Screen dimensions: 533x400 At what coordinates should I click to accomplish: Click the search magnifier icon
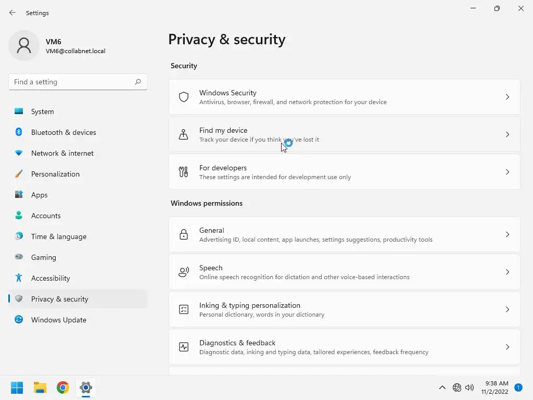pyautogui.click(x=138, y=82)
